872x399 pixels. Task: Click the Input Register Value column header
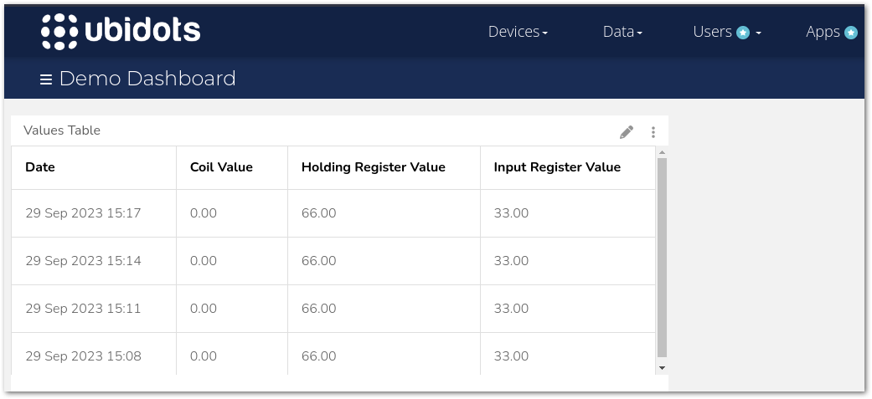click(557, 167)
